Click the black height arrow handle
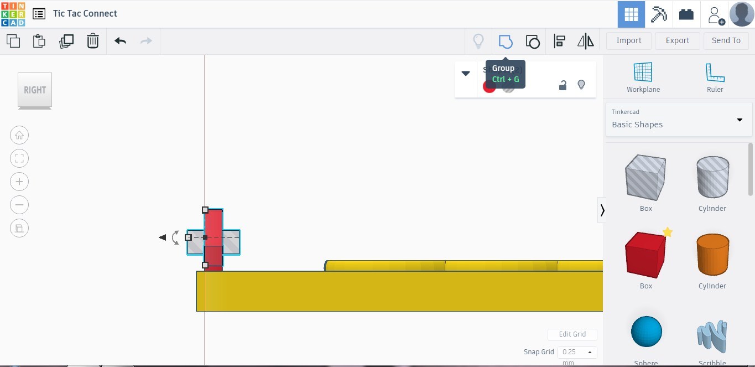 [x=162, y=237]
